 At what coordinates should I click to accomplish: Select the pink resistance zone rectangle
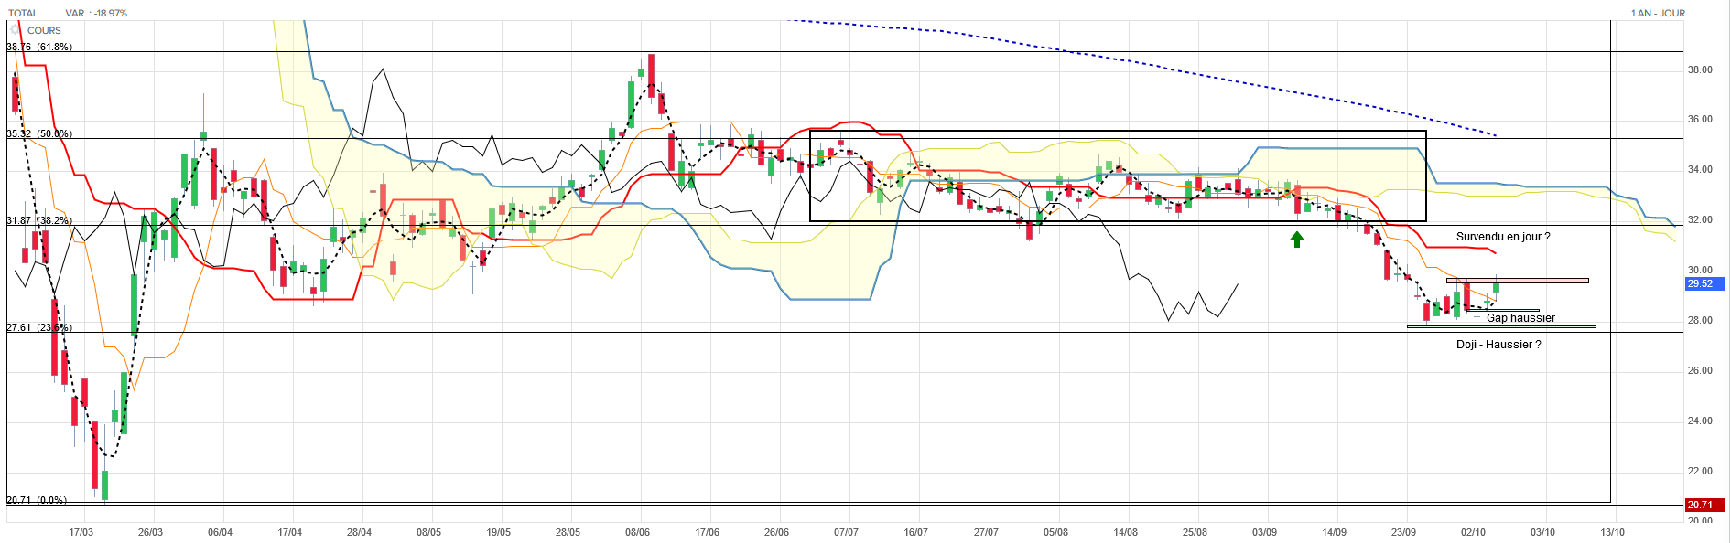pos(1517,281)
